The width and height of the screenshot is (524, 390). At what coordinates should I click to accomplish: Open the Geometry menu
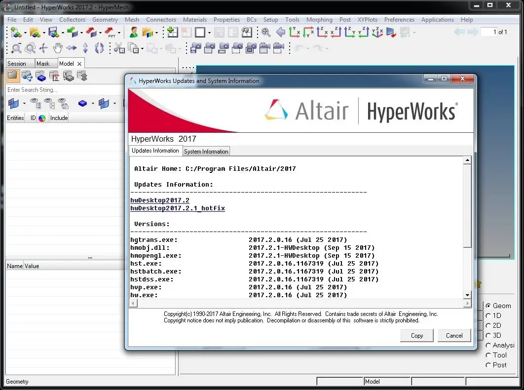[105, 20]
